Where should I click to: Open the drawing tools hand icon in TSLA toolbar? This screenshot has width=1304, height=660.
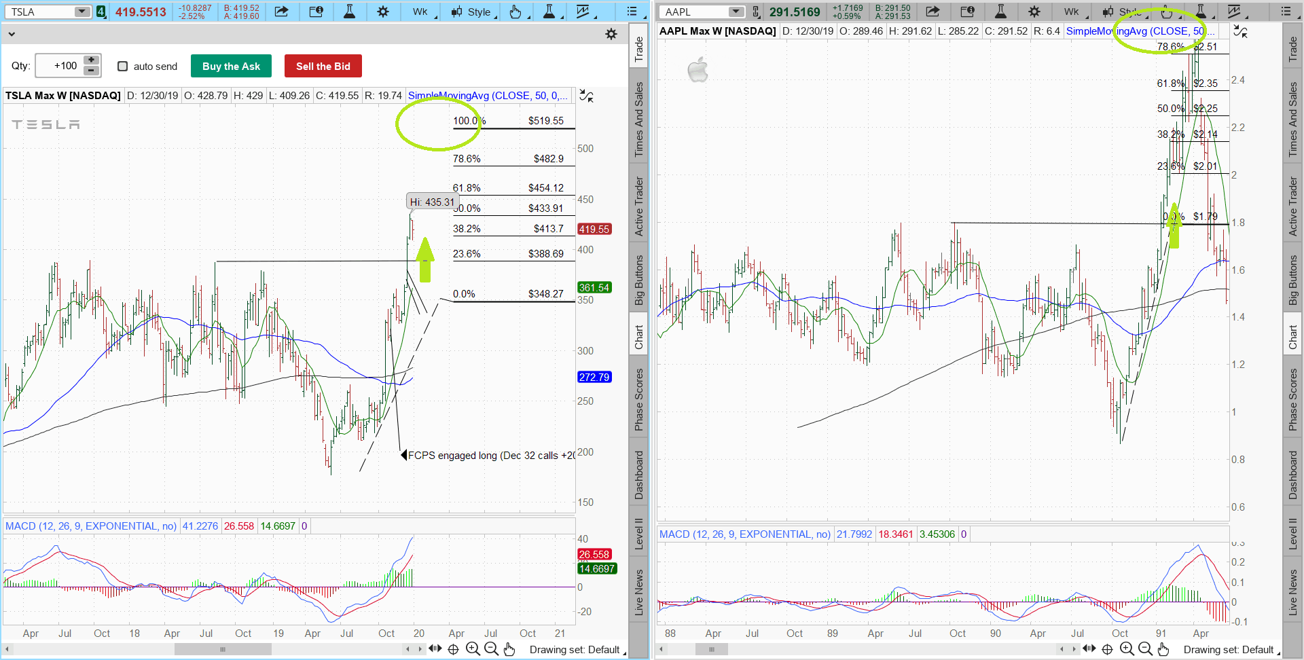coord(515,12)
